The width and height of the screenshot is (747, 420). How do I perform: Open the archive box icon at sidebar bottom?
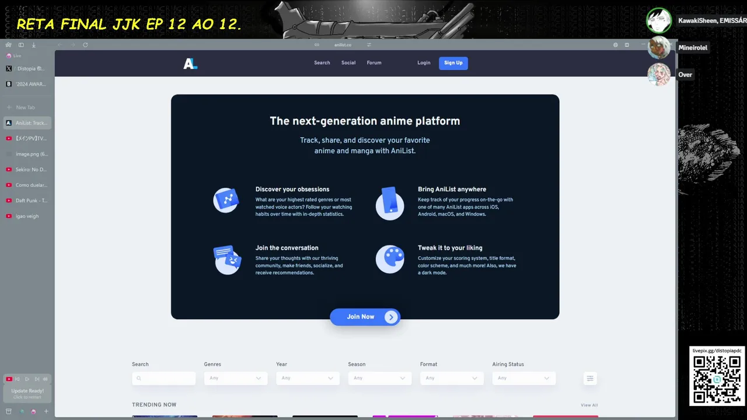tap(8, 411)
